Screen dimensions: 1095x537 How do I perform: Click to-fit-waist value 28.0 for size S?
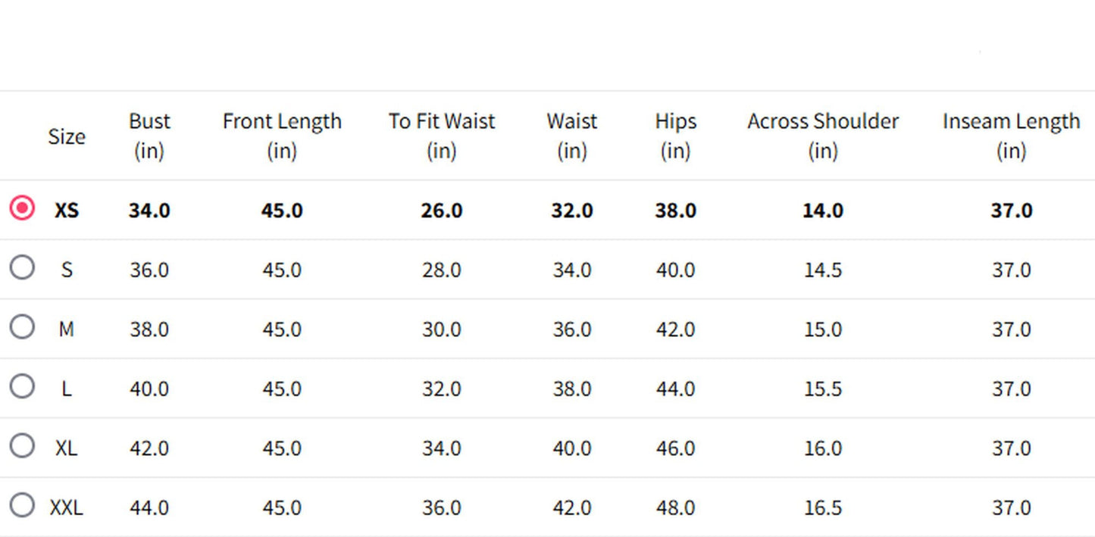tap(442, 270)
